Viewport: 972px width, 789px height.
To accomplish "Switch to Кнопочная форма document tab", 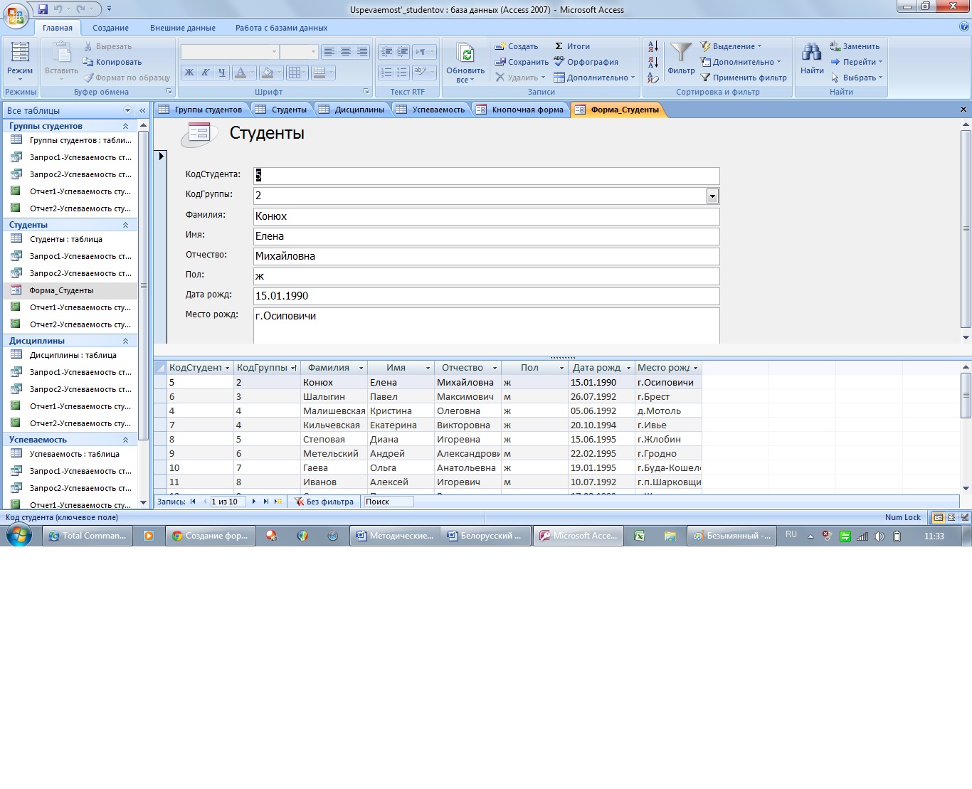I will pyautogui.click(x=520, y=110).
